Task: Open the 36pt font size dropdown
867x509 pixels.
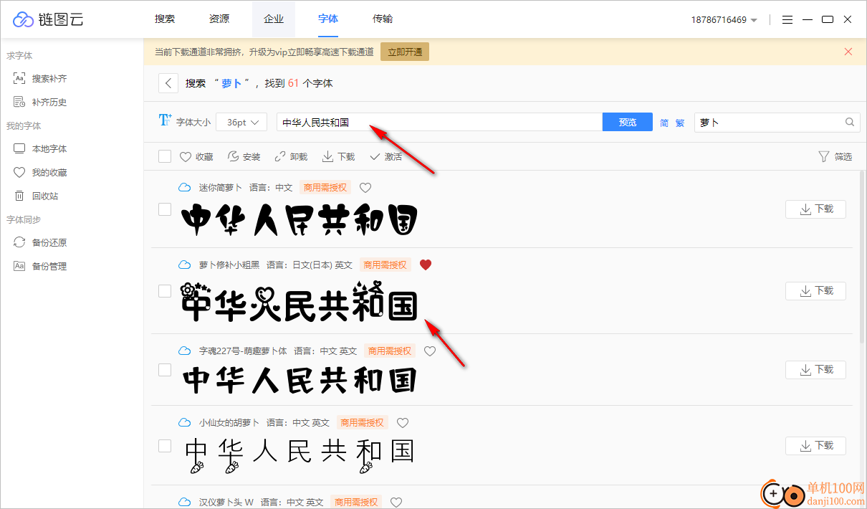Action: [241, 122]
